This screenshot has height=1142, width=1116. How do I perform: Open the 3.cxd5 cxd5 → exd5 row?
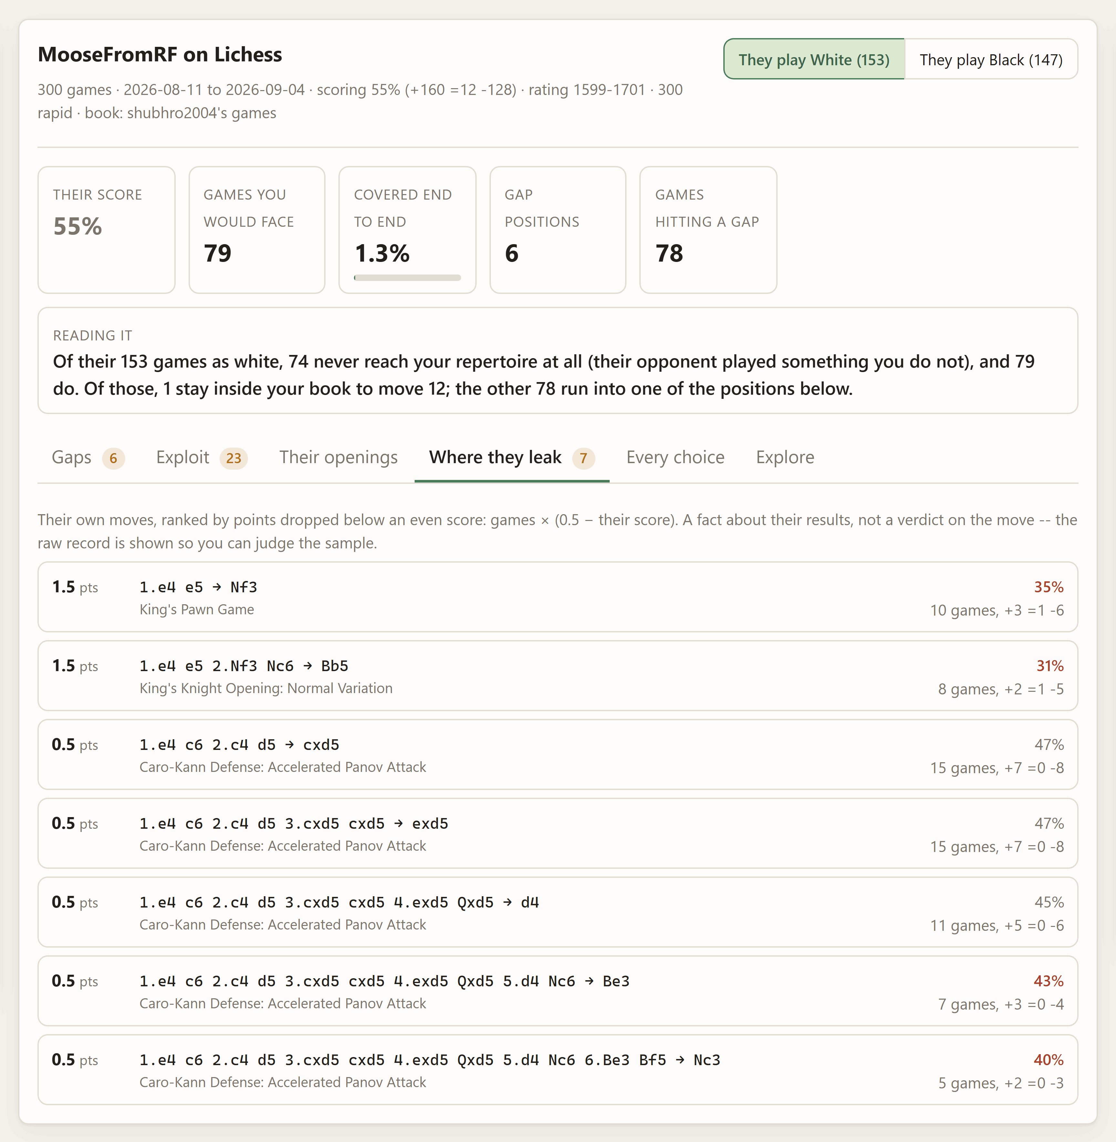557,833
